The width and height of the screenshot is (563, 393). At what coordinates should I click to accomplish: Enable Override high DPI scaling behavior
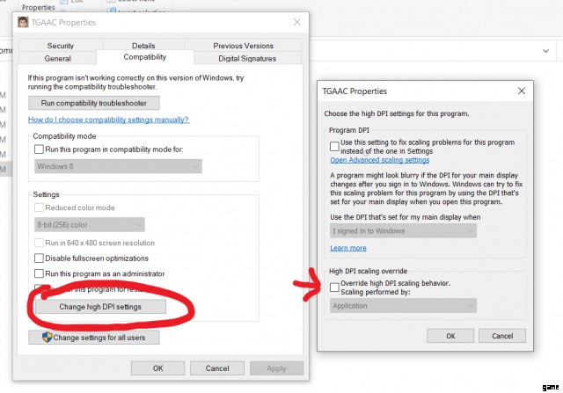tap(334, 287)
